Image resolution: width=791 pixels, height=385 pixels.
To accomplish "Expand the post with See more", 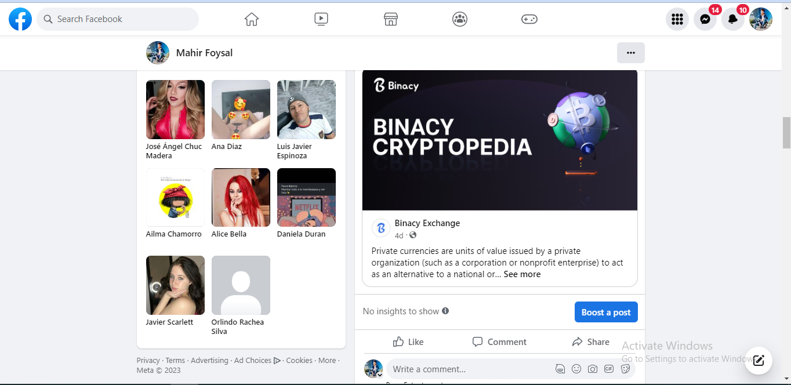I will [522, 274].
